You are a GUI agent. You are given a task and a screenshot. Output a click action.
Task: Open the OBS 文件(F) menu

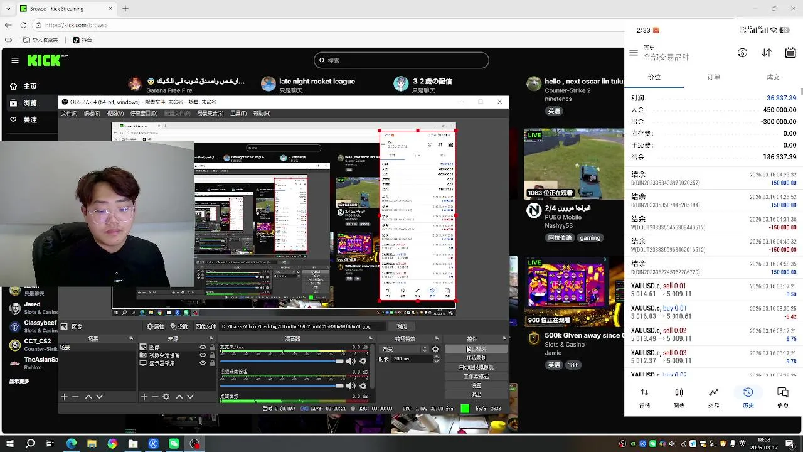[x=69, y=114]
